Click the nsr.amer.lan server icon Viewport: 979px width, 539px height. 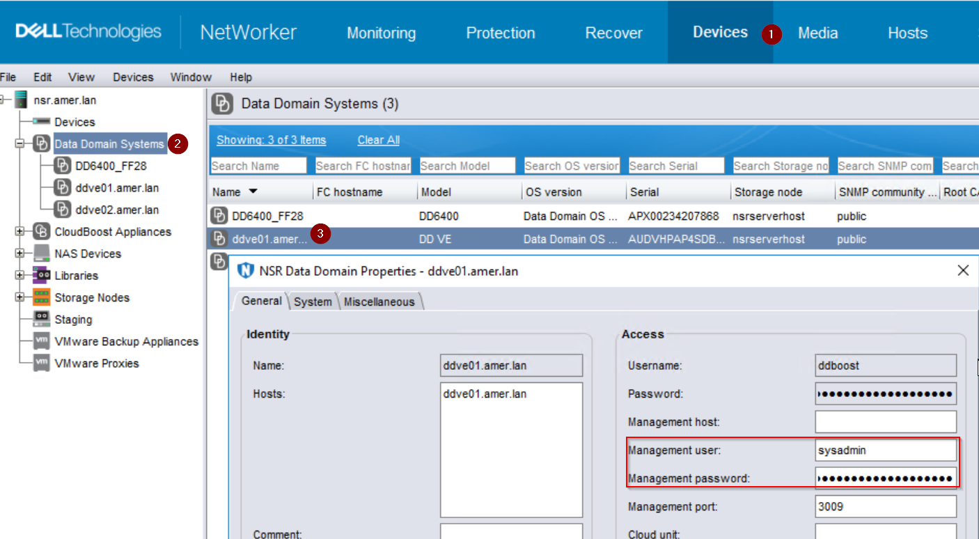(21, 100)
